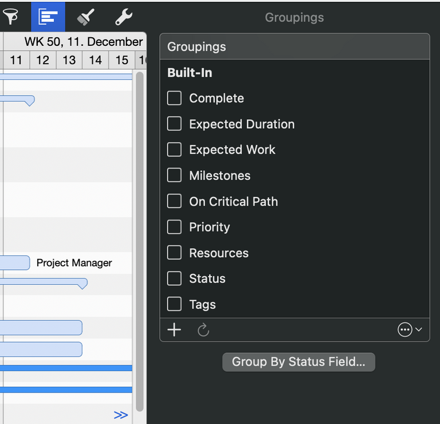
Task: Click the Project Manager task bar
Action: pos(15,263)
